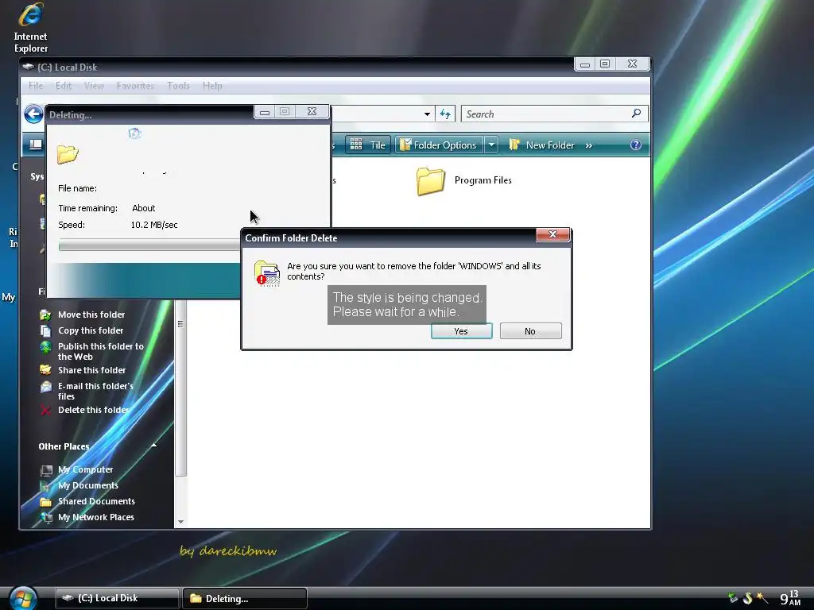This screenshot has width=814, height=610.
Task: Click the Share this folder icon
Action: (x=45, y=370)
